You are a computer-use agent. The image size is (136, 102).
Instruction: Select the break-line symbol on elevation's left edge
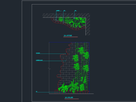coord(49,69)
